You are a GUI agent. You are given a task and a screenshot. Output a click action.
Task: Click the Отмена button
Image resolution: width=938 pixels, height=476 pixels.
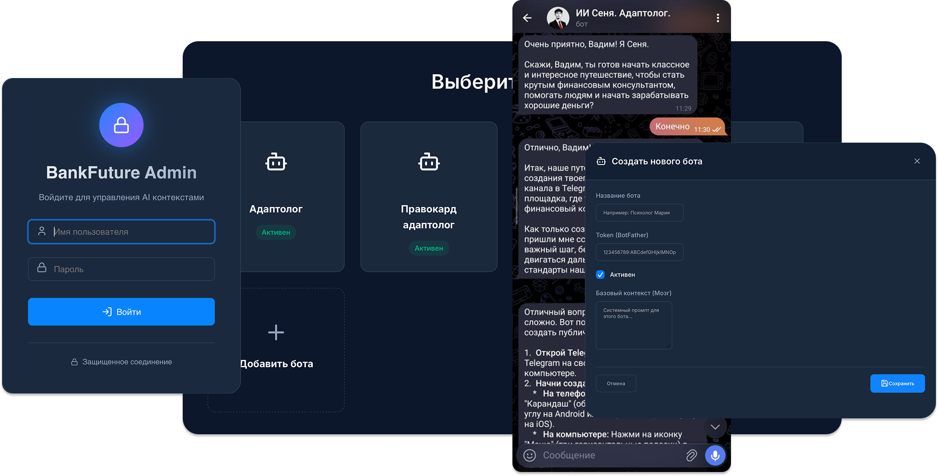click(616, 384)
